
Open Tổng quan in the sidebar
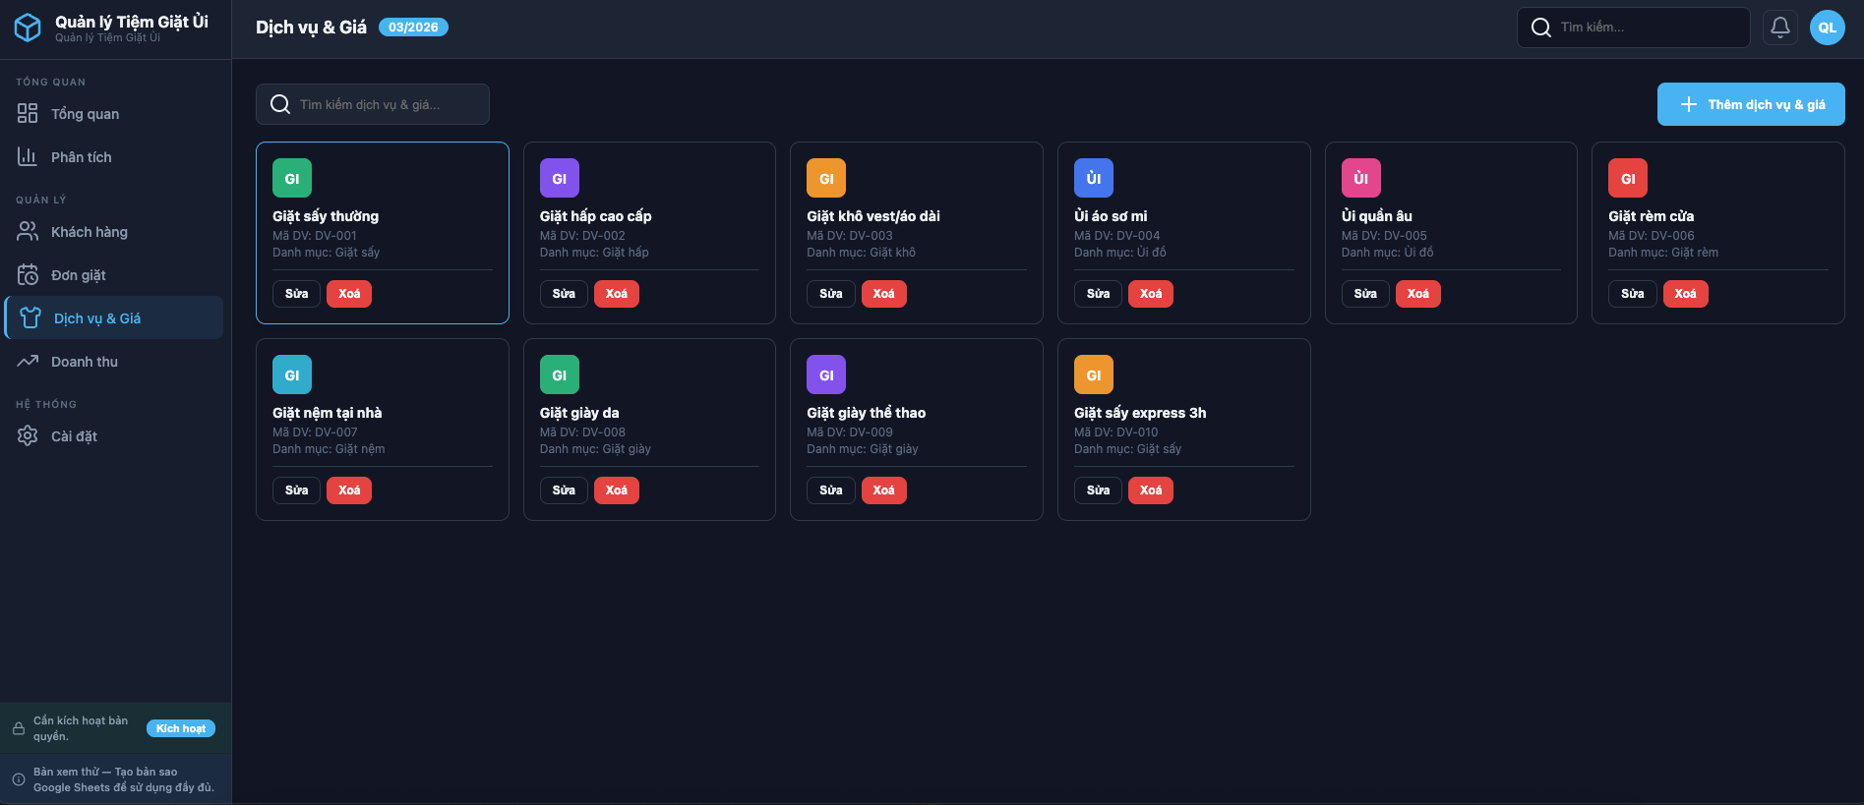(x=85, y=114)
